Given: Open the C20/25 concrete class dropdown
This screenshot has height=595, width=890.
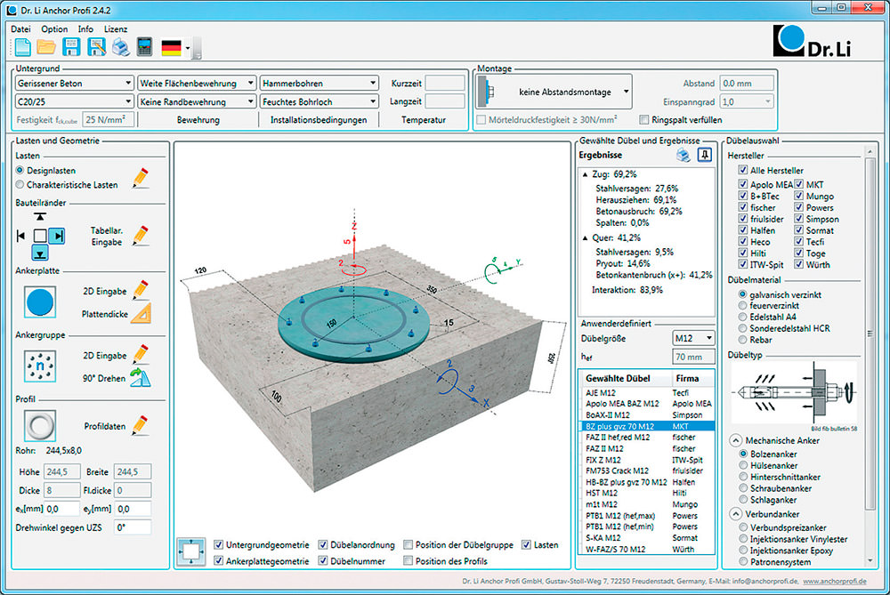Looking at the screenshot, I should pos(75,101).
